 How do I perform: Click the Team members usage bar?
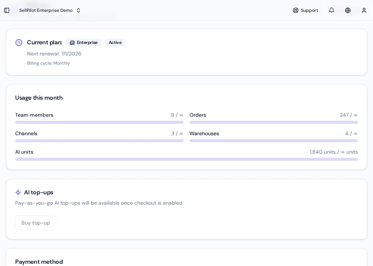pyautogui.click(x=99, y=122)
